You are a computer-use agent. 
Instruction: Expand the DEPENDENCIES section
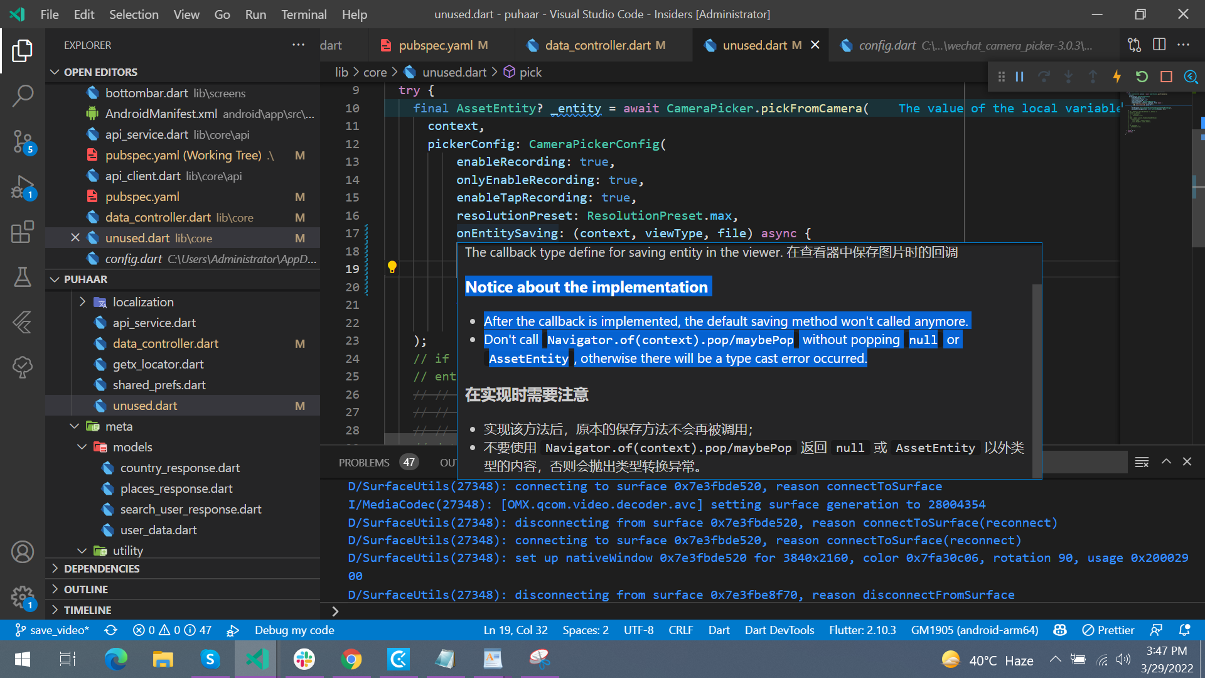(55, 568)
